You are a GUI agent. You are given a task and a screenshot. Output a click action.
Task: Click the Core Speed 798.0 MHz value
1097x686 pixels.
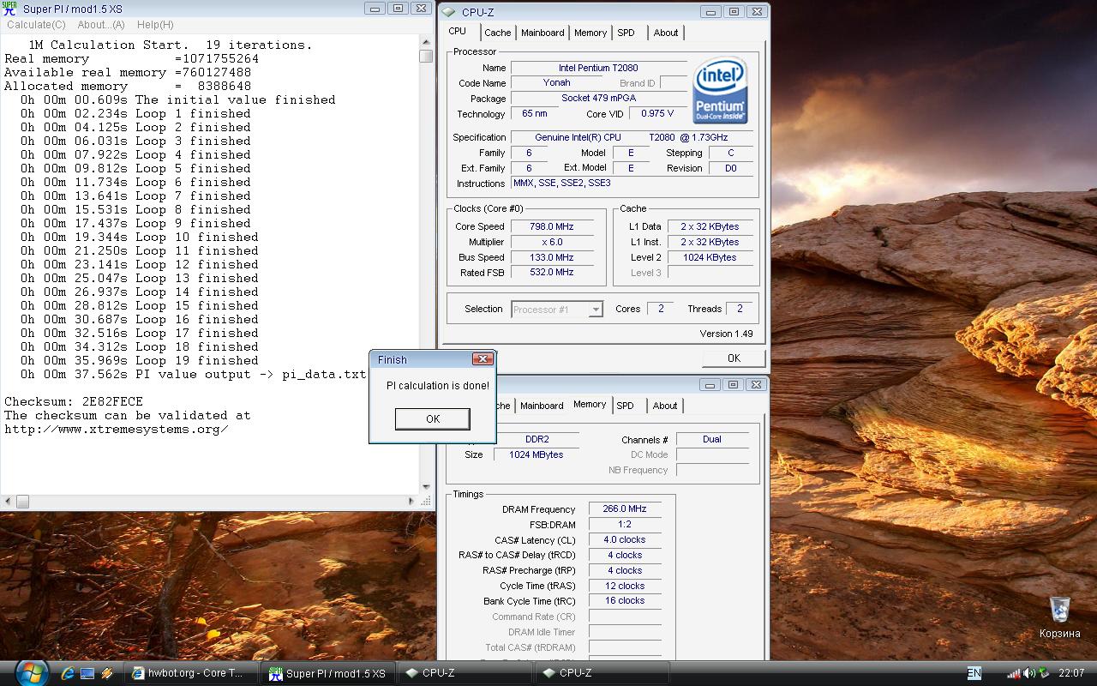[553, 226]
